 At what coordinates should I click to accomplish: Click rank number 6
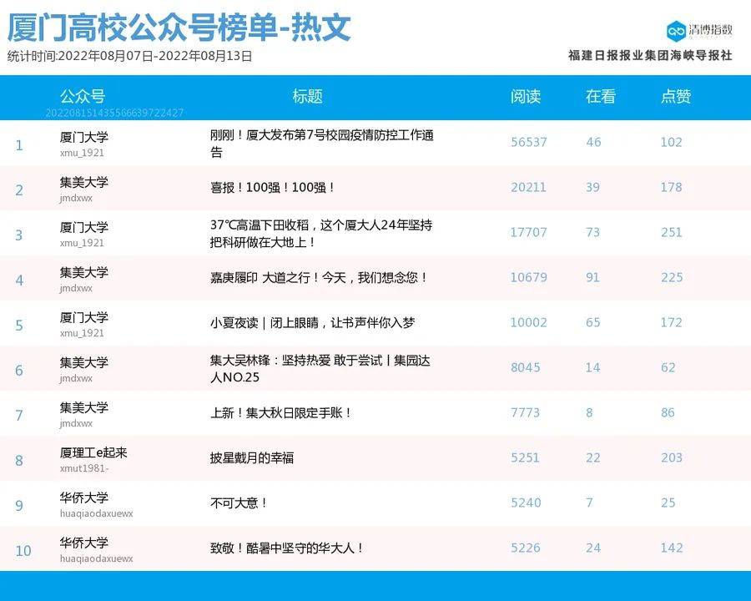click(19, 371)
